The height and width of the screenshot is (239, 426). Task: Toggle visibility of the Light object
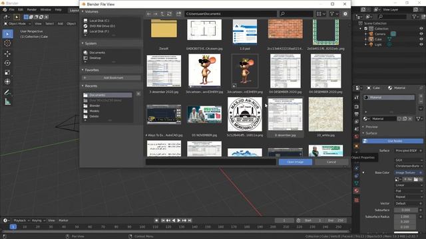(x=421, y=44)
